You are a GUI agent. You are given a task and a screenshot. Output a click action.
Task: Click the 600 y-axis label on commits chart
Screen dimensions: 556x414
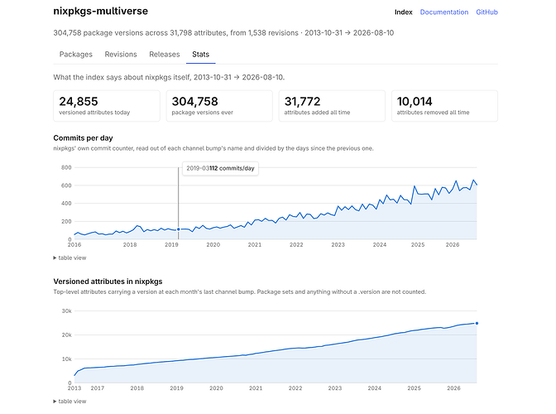(x=66, y=185)
